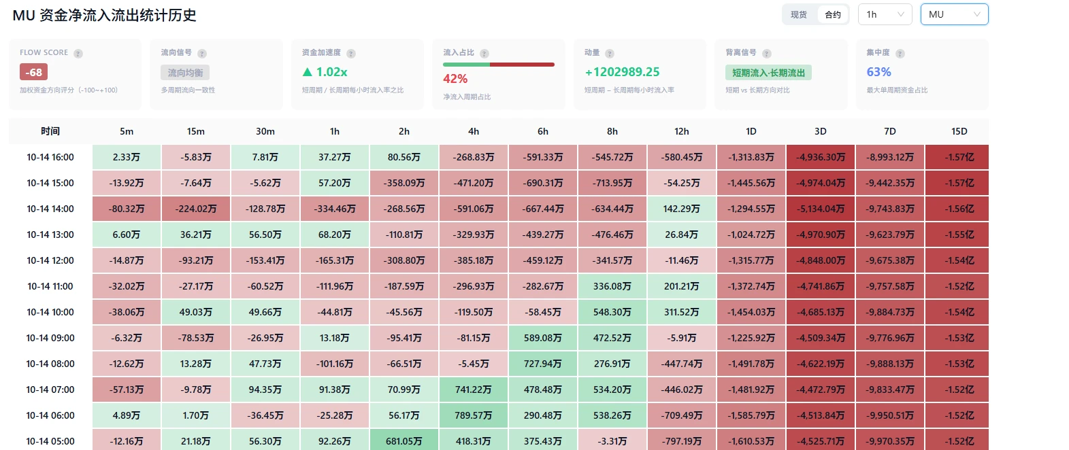Click the MU 资金净流入流出统计历史 page title
The height and width of the screenshot is (450, 1069).
(105, 16)
